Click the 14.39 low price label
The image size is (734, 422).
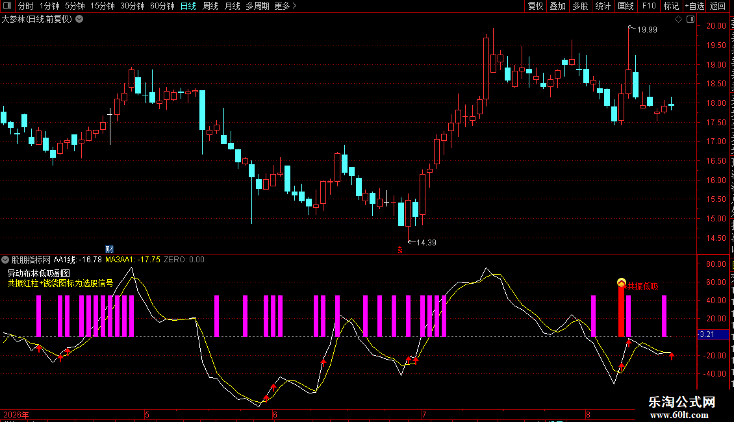coord(426,242)
